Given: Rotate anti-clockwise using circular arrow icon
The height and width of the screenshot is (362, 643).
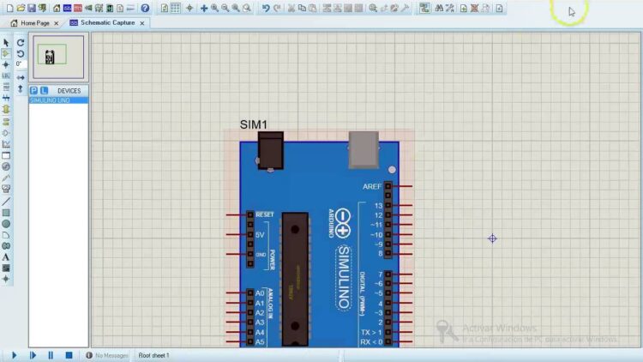Looking at the screenshot, I should pyautogui.click(x=21, y=54).
